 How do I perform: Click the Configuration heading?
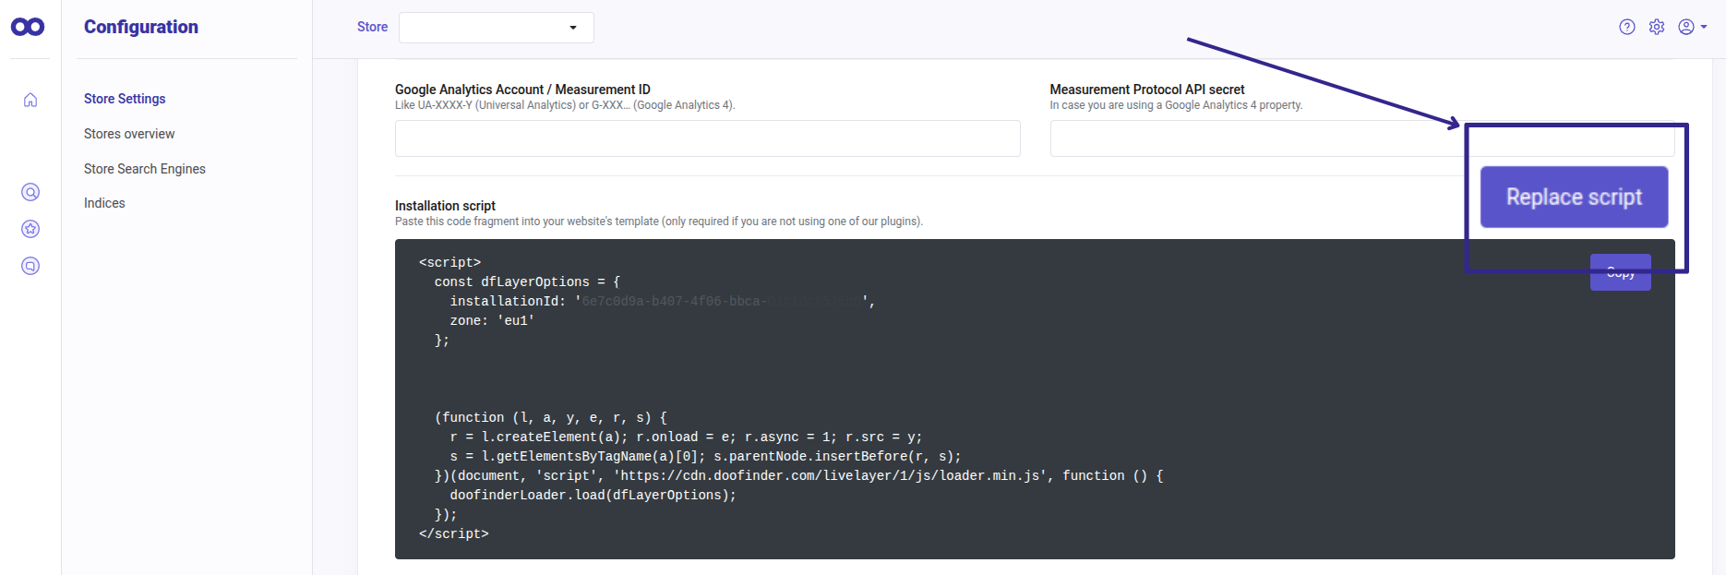[x=141, y=27]
